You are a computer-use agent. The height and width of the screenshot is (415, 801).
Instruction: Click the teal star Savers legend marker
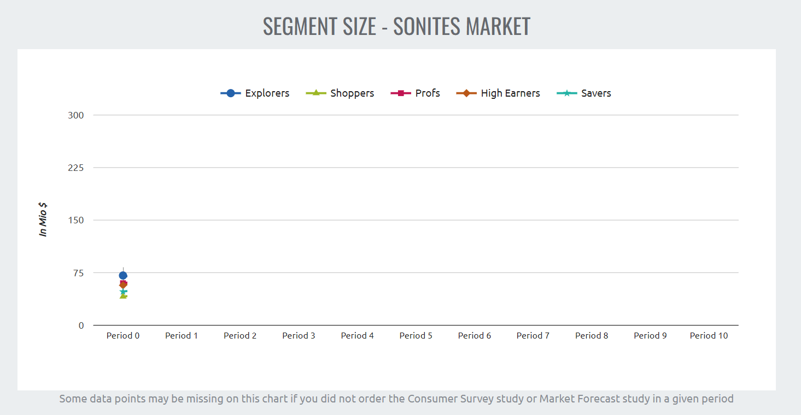pyautogui.click(x=566, y=93)
